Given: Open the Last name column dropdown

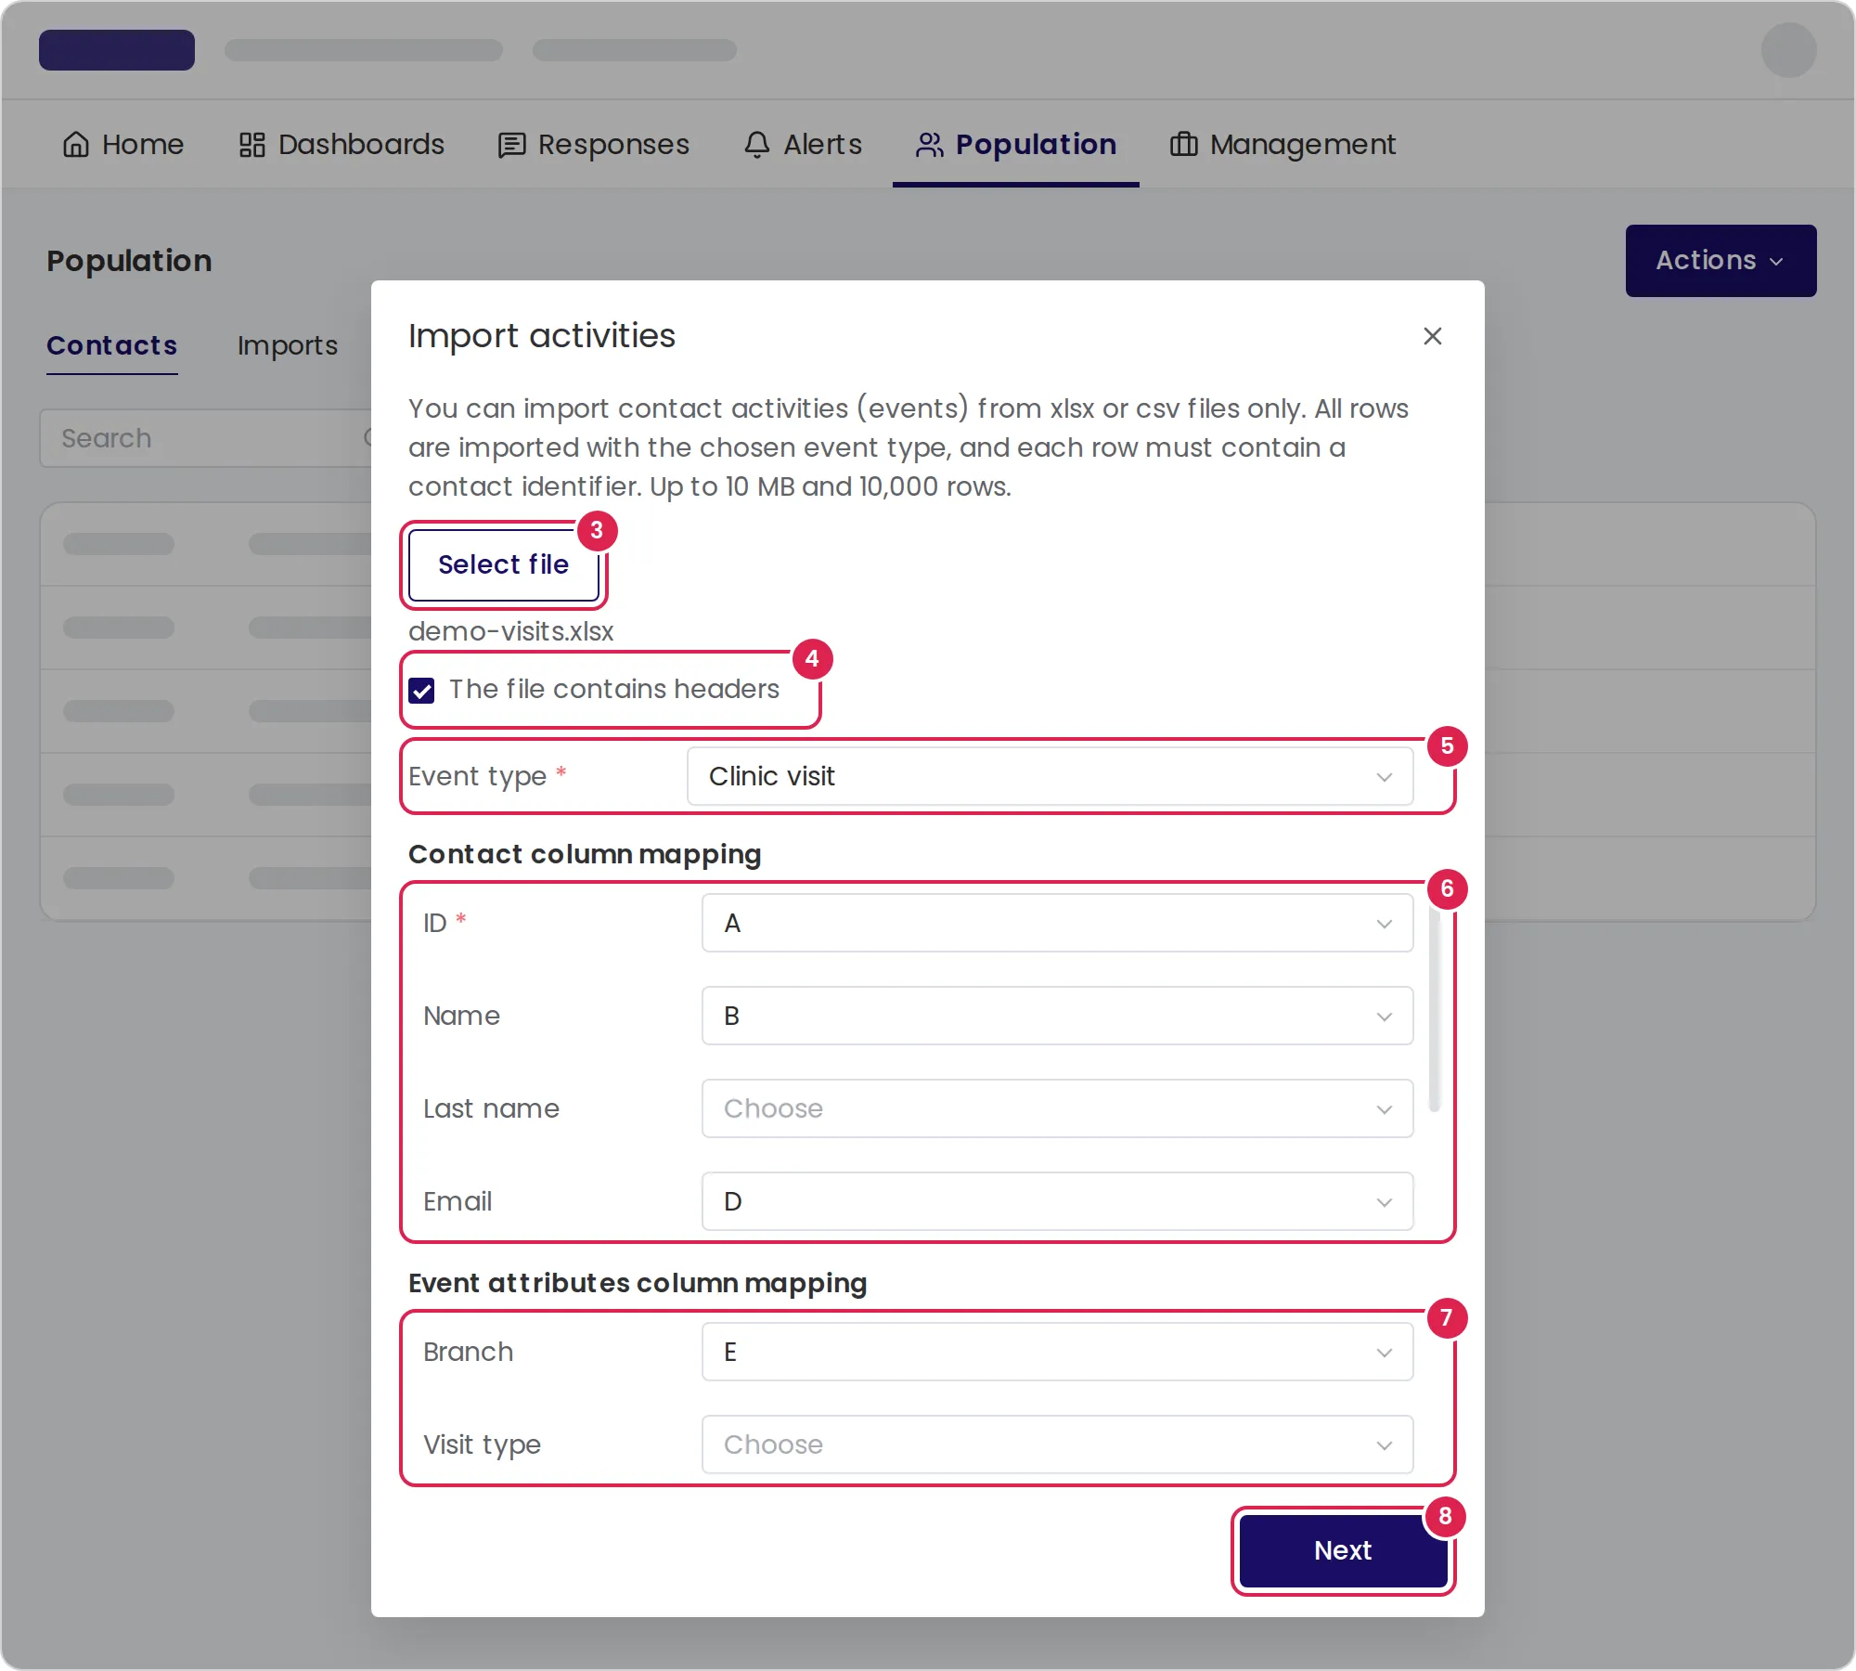Looking at the screenshot, I should tap(1057, 1108).
